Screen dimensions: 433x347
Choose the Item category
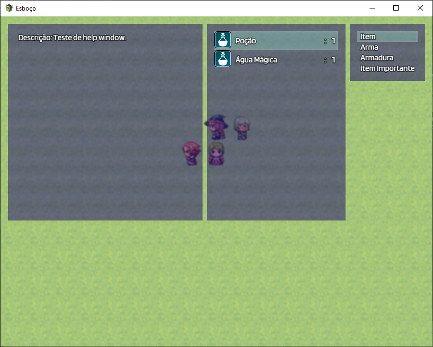387,36
